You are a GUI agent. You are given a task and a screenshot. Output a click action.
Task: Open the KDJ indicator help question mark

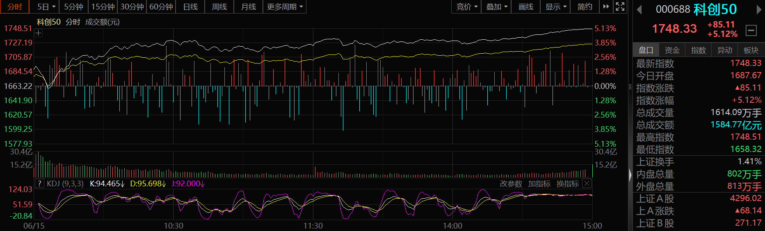39,183
